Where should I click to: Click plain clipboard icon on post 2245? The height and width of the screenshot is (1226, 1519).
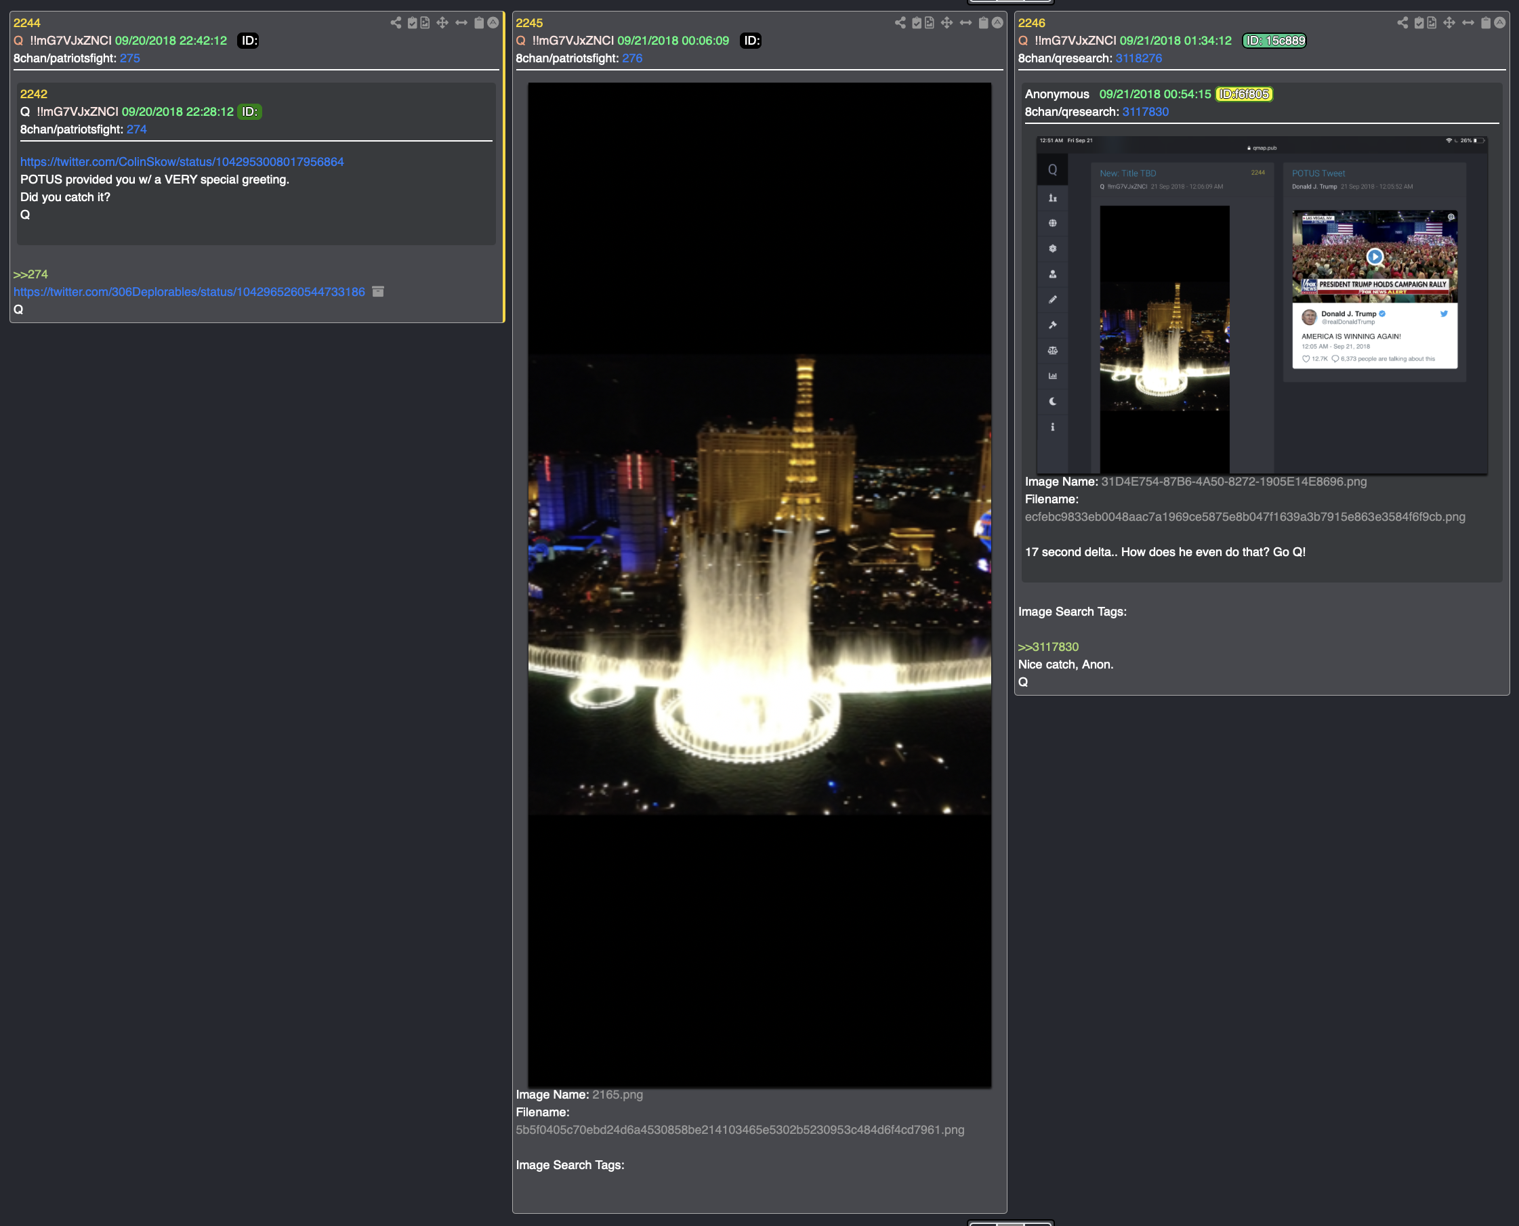[x=984, y=22]
